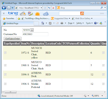Click the GetSalesOrder button
This screenshot has width=108, height=99.
(12, 39)
